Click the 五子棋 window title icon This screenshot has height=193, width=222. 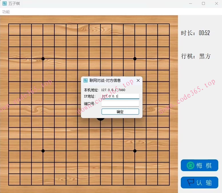[5, 3]
